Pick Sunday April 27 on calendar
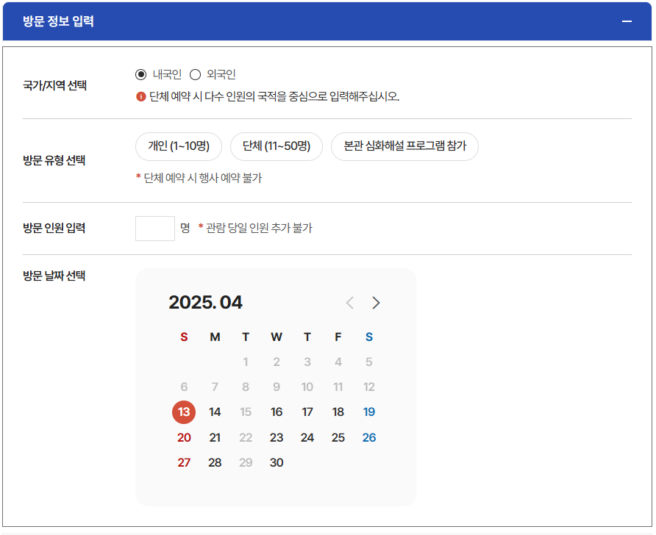656x535 pixels. click(x=184, y=463)
